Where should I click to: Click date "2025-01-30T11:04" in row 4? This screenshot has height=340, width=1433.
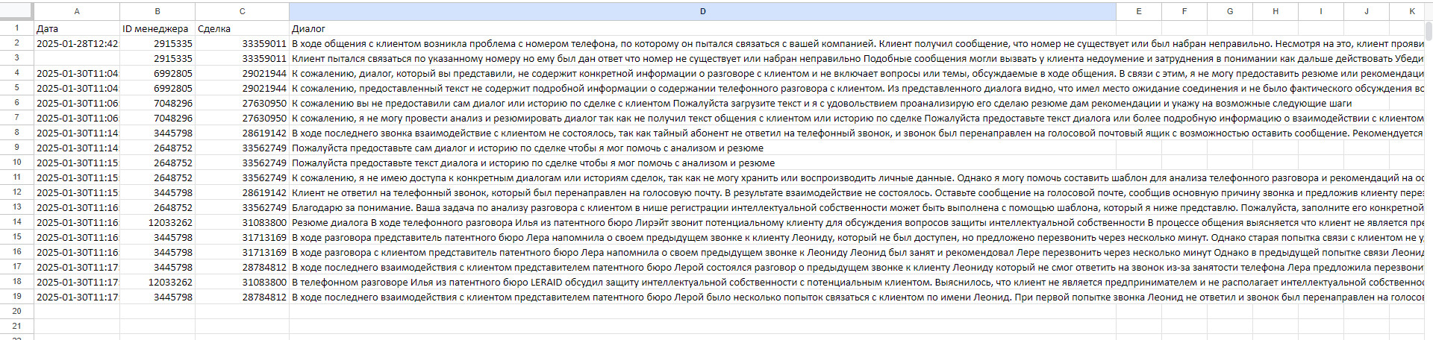pyautogui.click(x=77, y=73)
